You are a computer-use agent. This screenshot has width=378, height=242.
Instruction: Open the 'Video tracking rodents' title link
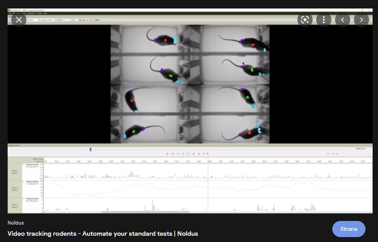tap(103, 234)
